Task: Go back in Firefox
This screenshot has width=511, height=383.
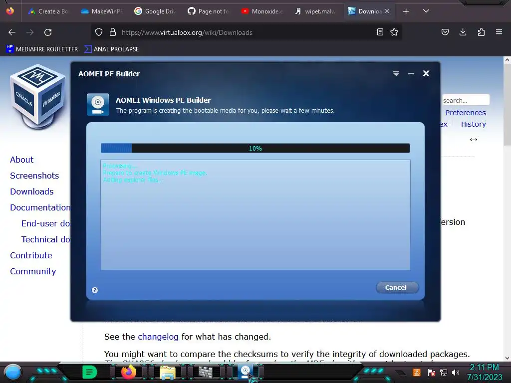Action: coord(12,32)
